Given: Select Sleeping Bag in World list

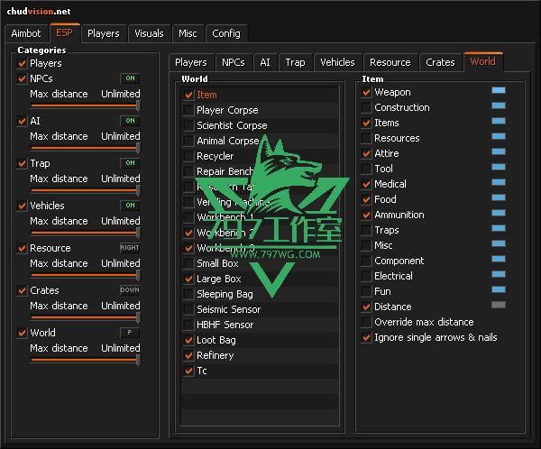Looking at the screenshot, I should pos(225,294).
